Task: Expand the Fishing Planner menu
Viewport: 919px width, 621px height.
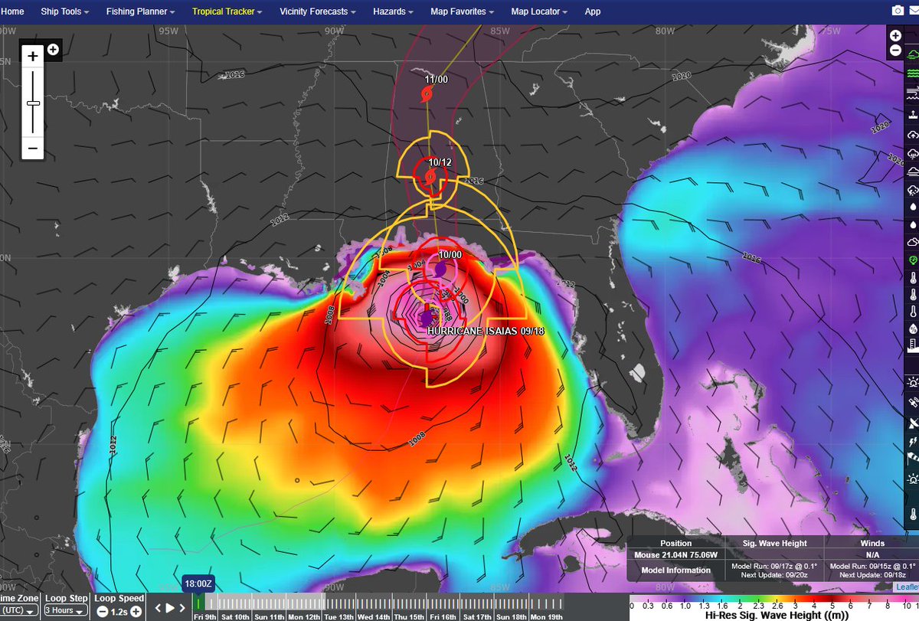Action: click(141, 11)
